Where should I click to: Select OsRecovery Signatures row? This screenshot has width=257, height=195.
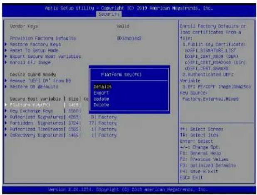click(x=61, y=135)
